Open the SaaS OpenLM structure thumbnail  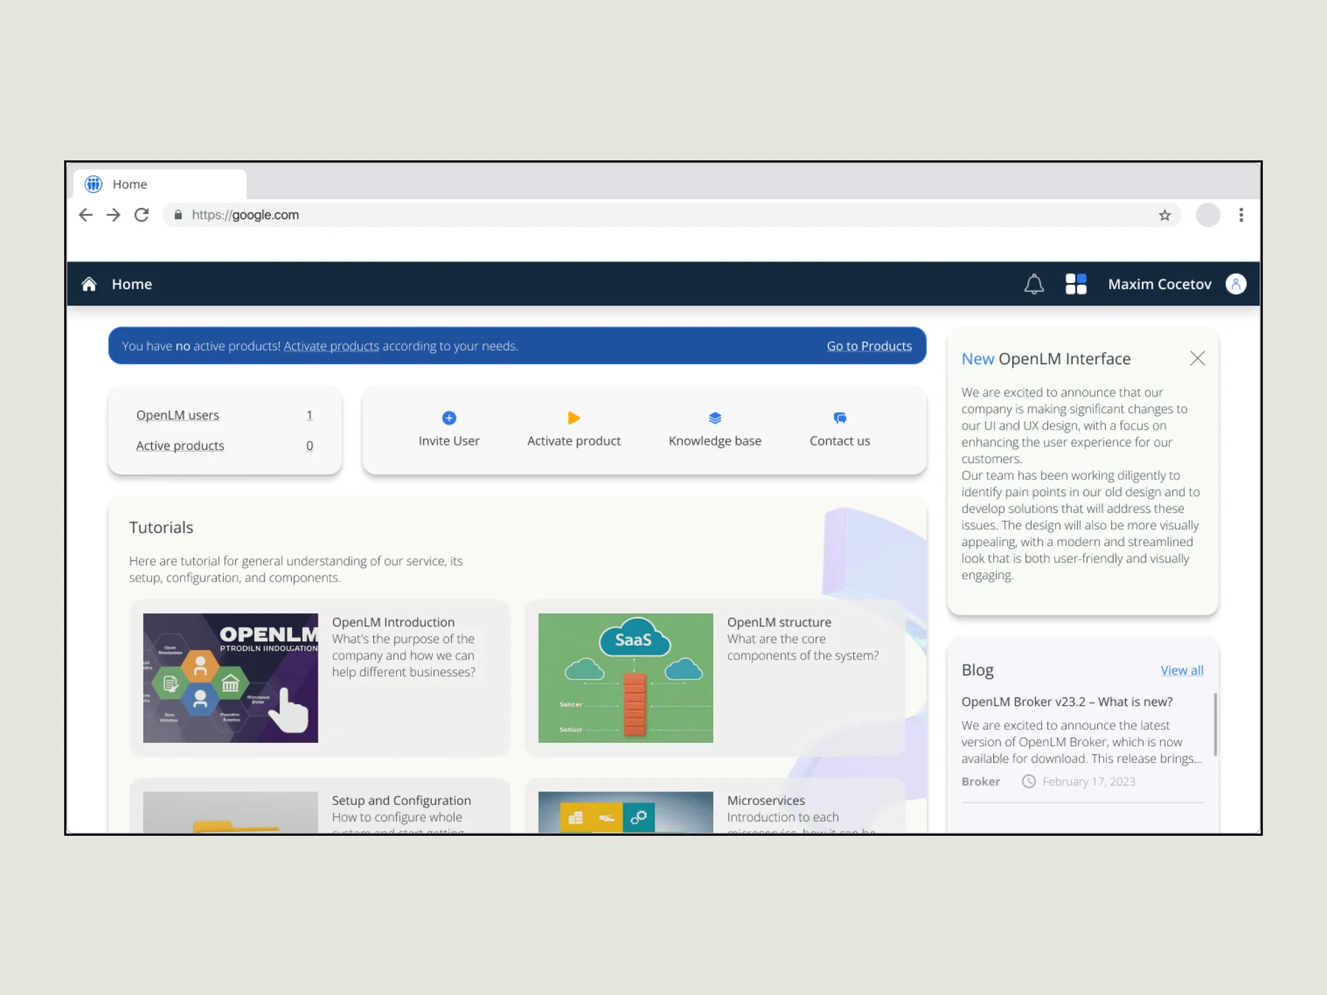click(x=626, y=678)
